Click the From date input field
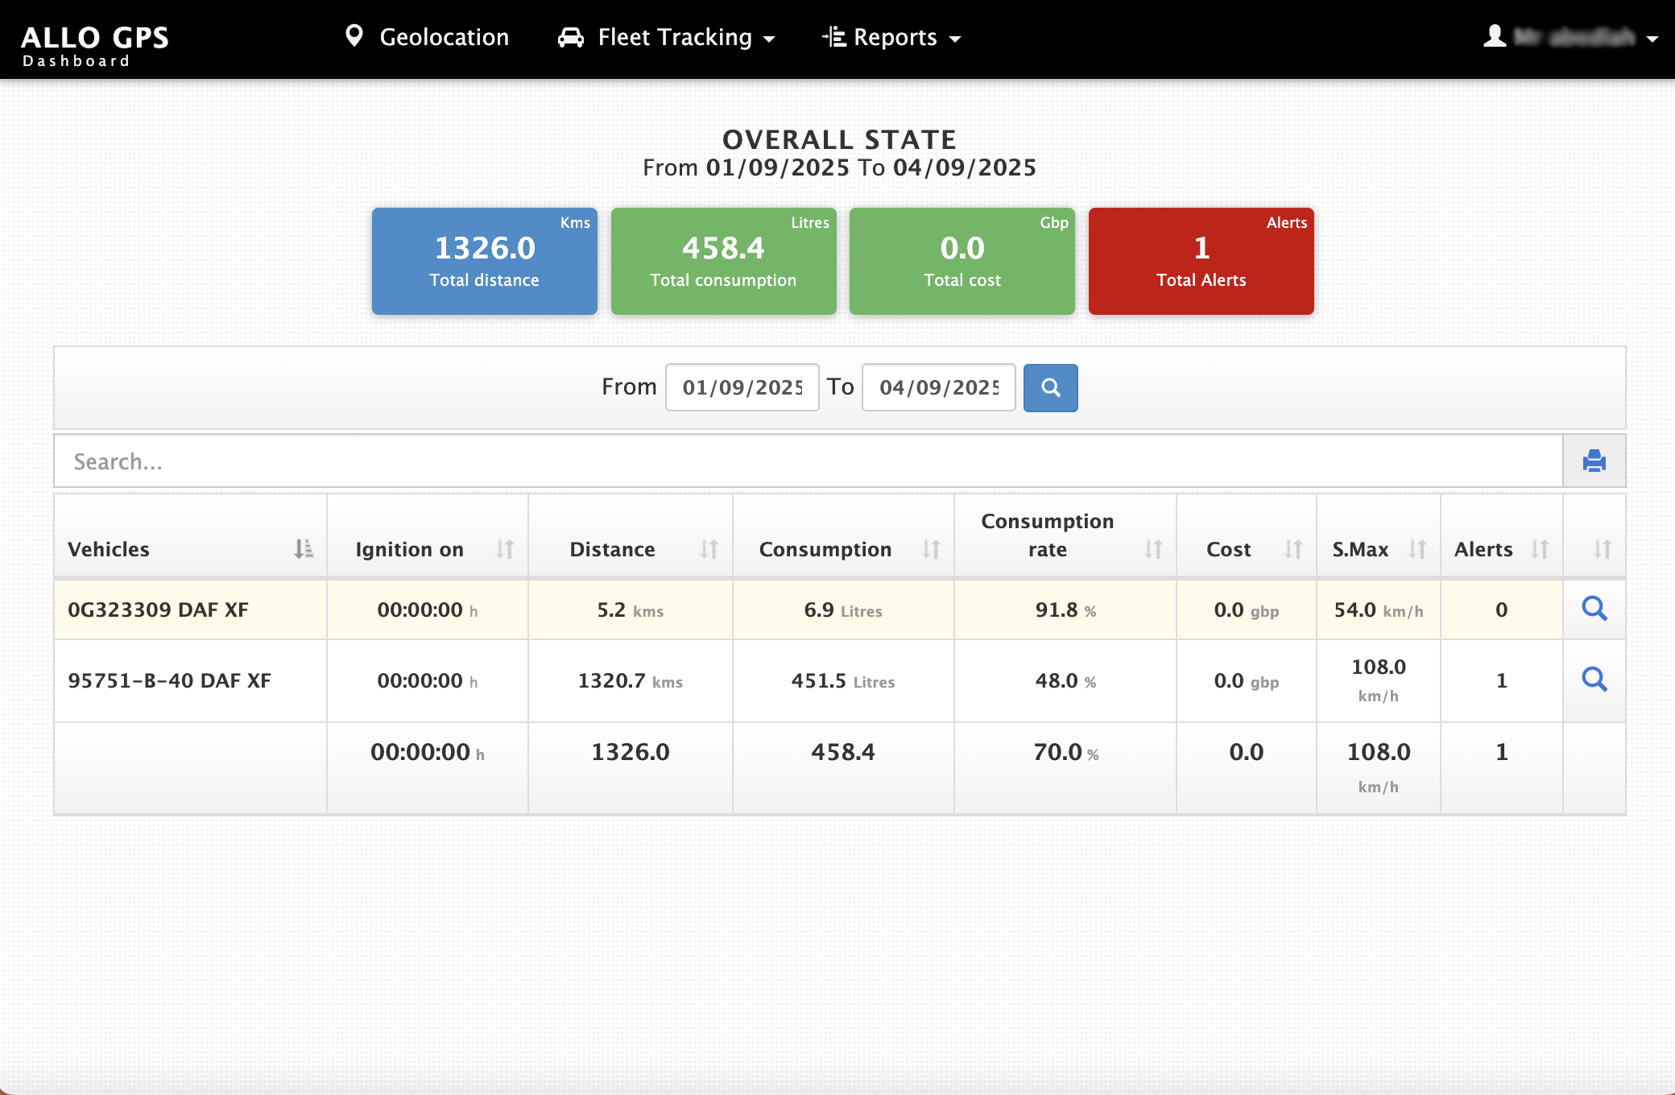The width and height of the screenshot is (1675, 1095). (x=742, y=388)
